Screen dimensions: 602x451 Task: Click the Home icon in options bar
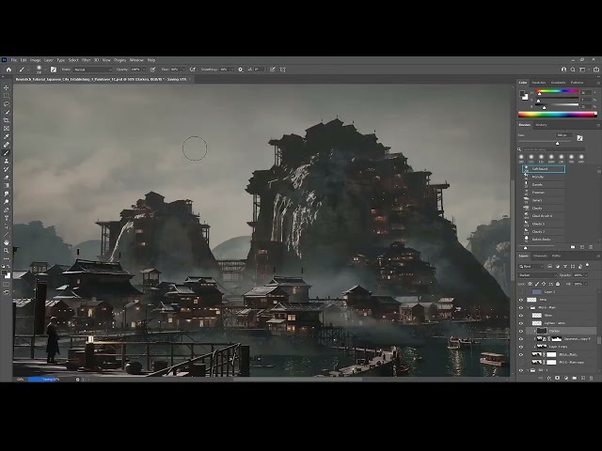[x=8, y=70]
